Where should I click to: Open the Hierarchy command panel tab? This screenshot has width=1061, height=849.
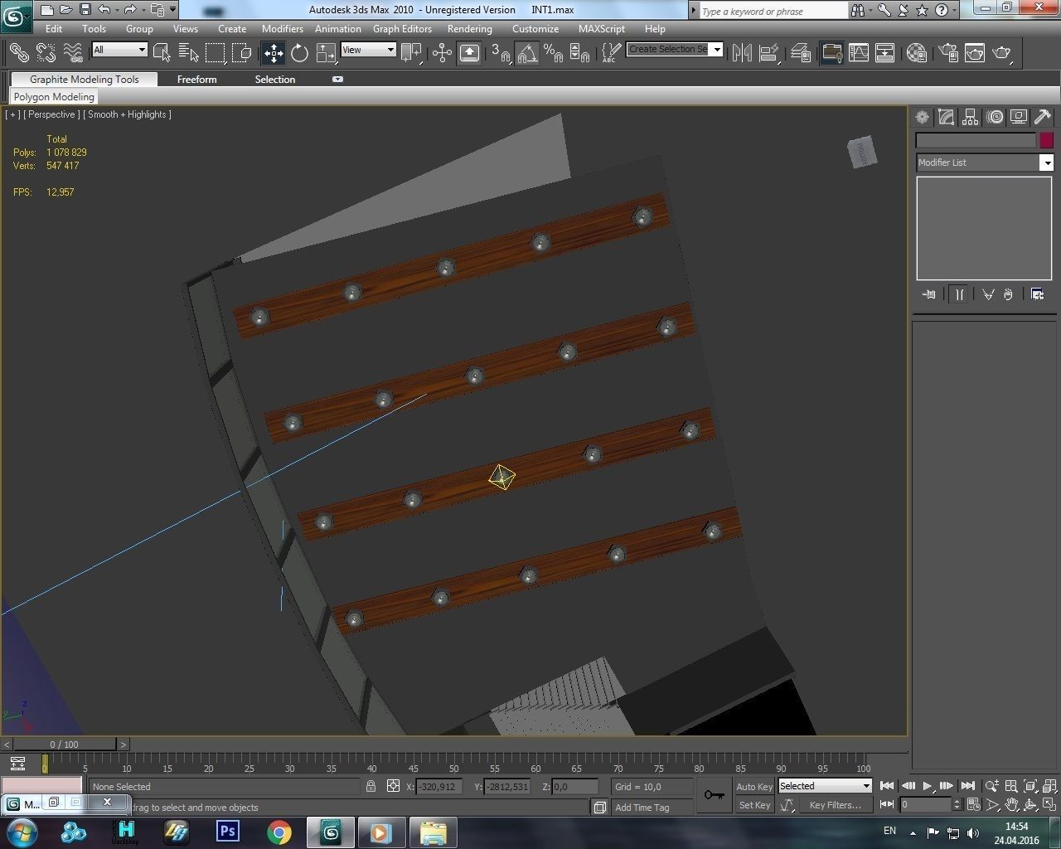point(970,117)
